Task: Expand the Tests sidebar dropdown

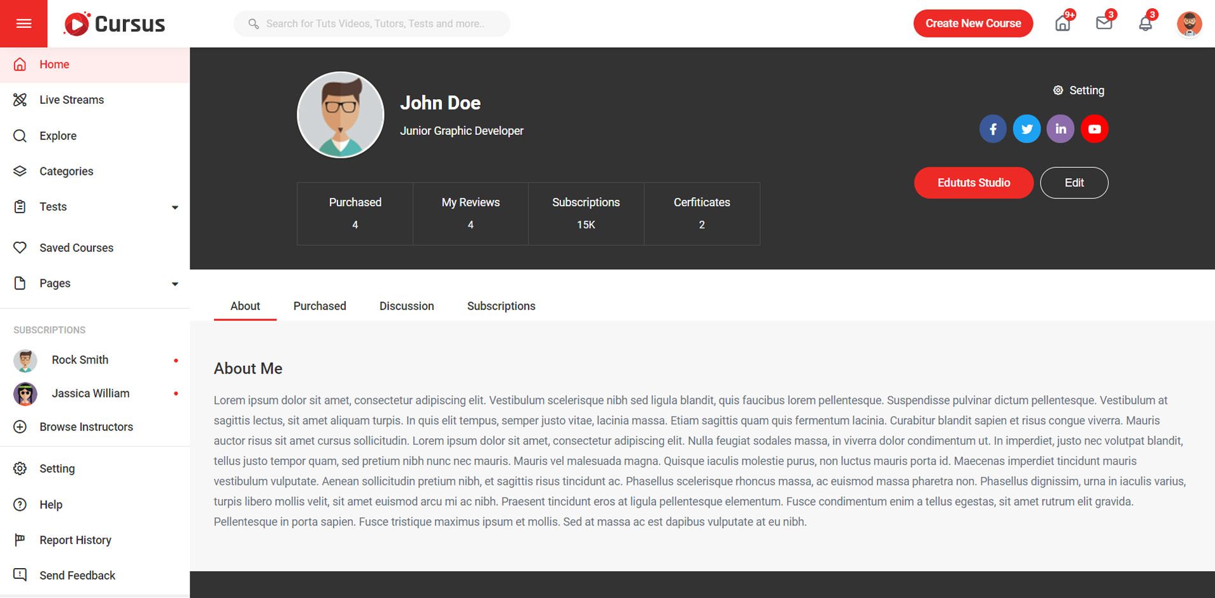Action: coord(95,207)
